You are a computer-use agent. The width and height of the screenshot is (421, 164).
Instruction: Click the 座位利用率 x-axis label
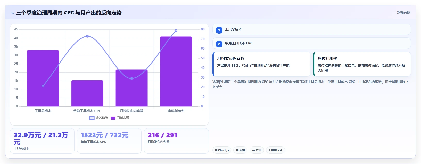click(x=176, y=111)
